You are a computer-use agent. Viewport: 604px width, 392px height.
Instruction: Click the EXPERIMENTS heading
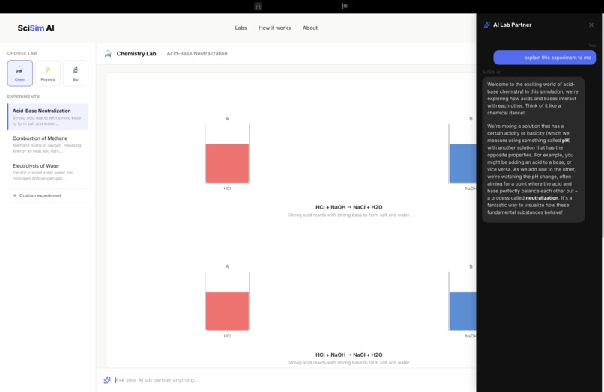23,97
